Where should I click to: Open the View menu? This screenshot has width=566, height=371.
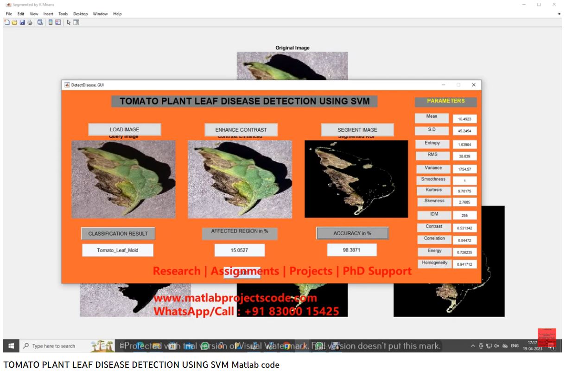click(x=34, y=14)
